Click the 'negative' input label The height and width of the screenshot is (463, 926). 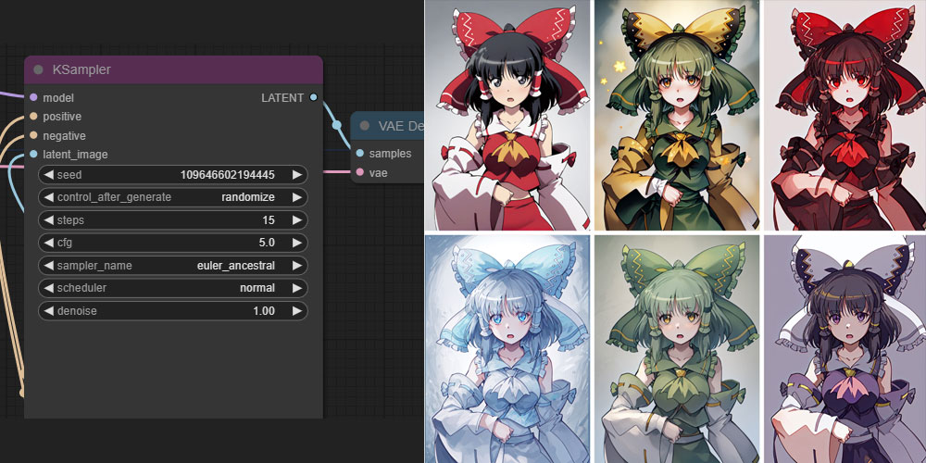(x=64, y=135)
